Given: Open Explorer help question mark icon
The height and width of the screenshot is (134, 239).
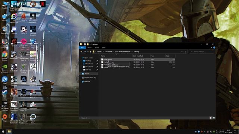Looking at the screenshot, I should 214,48.
